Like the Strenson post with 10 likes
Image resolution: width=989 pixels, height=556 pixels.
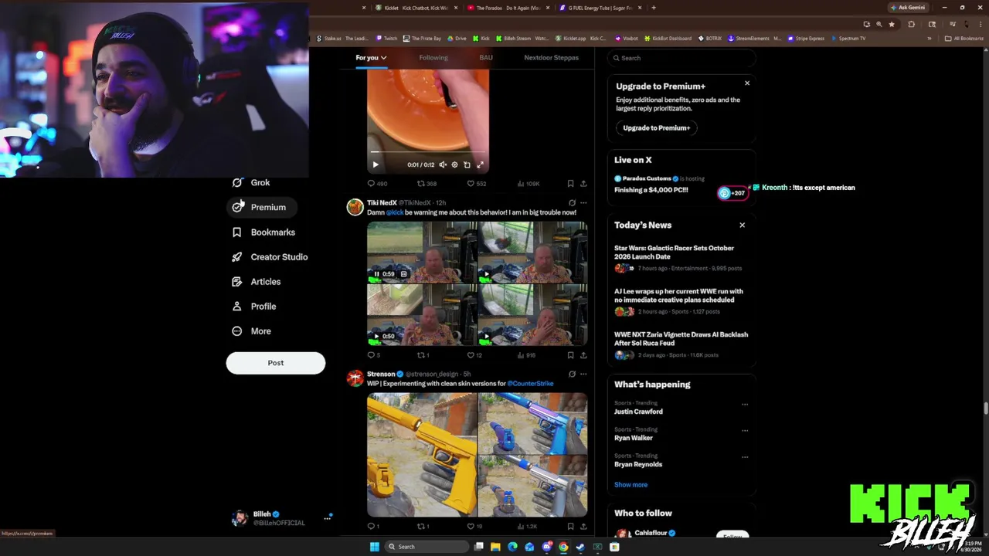coord(474,527)
